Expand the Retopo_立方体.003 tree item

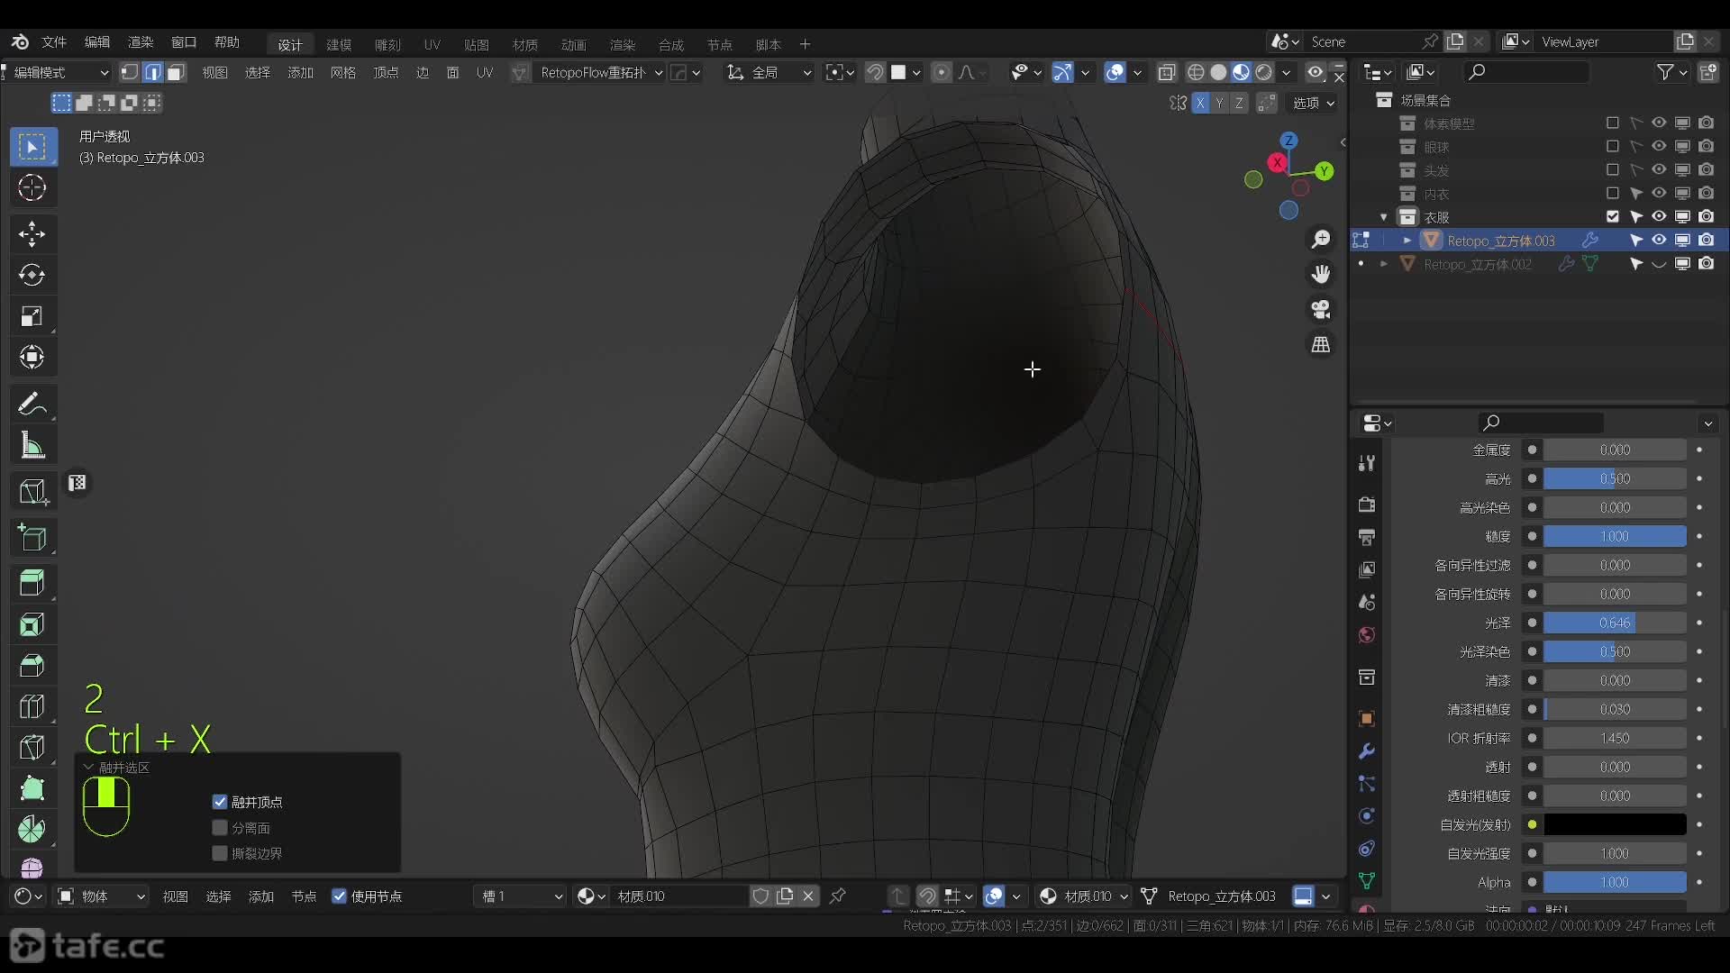pyautogui.click(x=1407, y=241)
